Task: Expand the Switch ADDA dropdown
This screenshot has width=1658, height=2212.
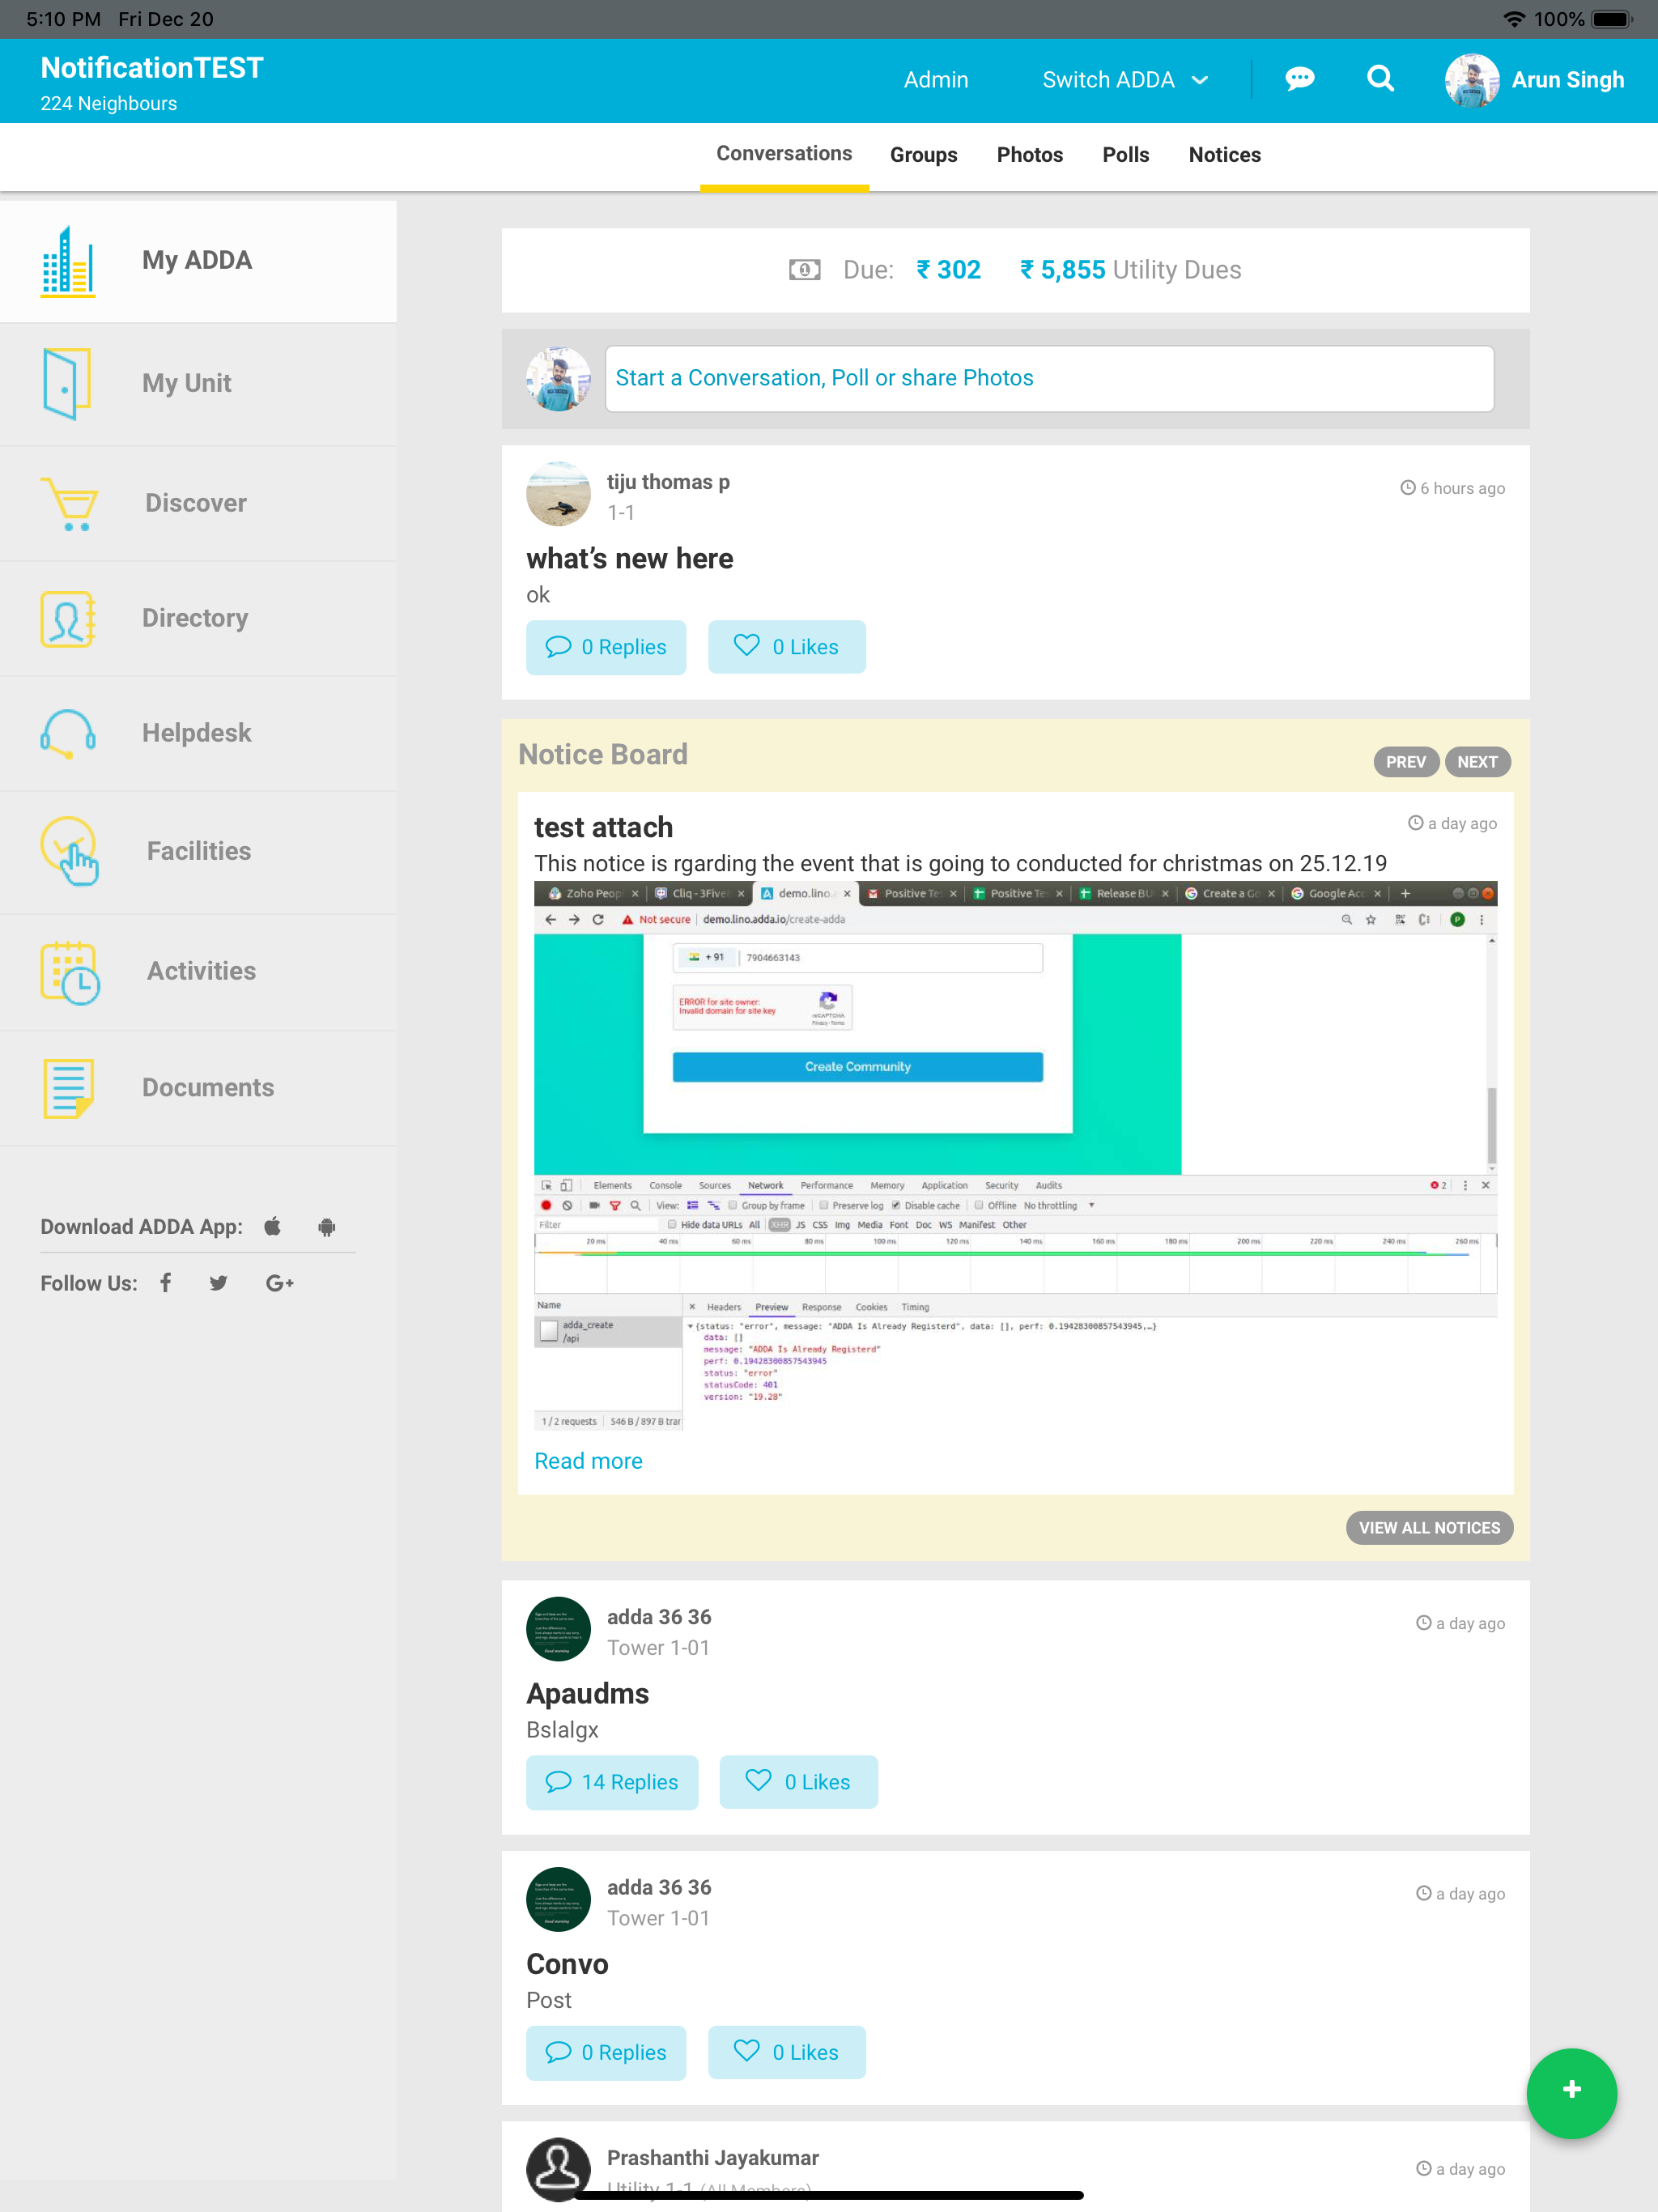Action: tap(1125, 80)
